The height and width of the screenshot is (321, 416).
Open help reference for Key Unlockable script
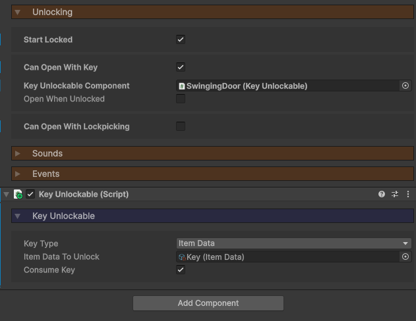pyautogui.click(x=382, y=194)
